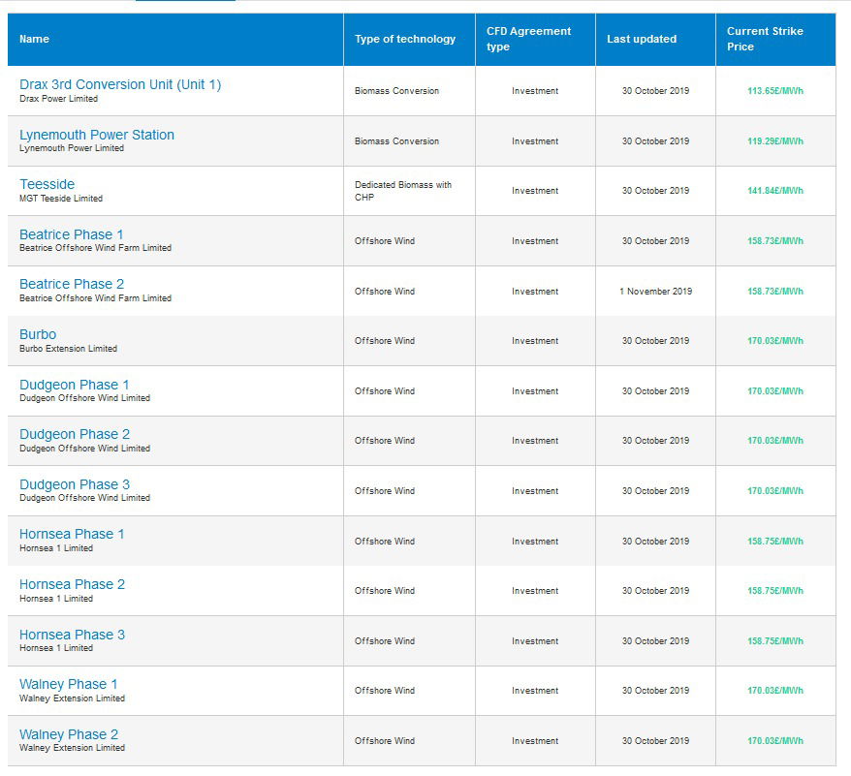
Task: Click Burbo's 30 October 2019 date
Action: 655,341
